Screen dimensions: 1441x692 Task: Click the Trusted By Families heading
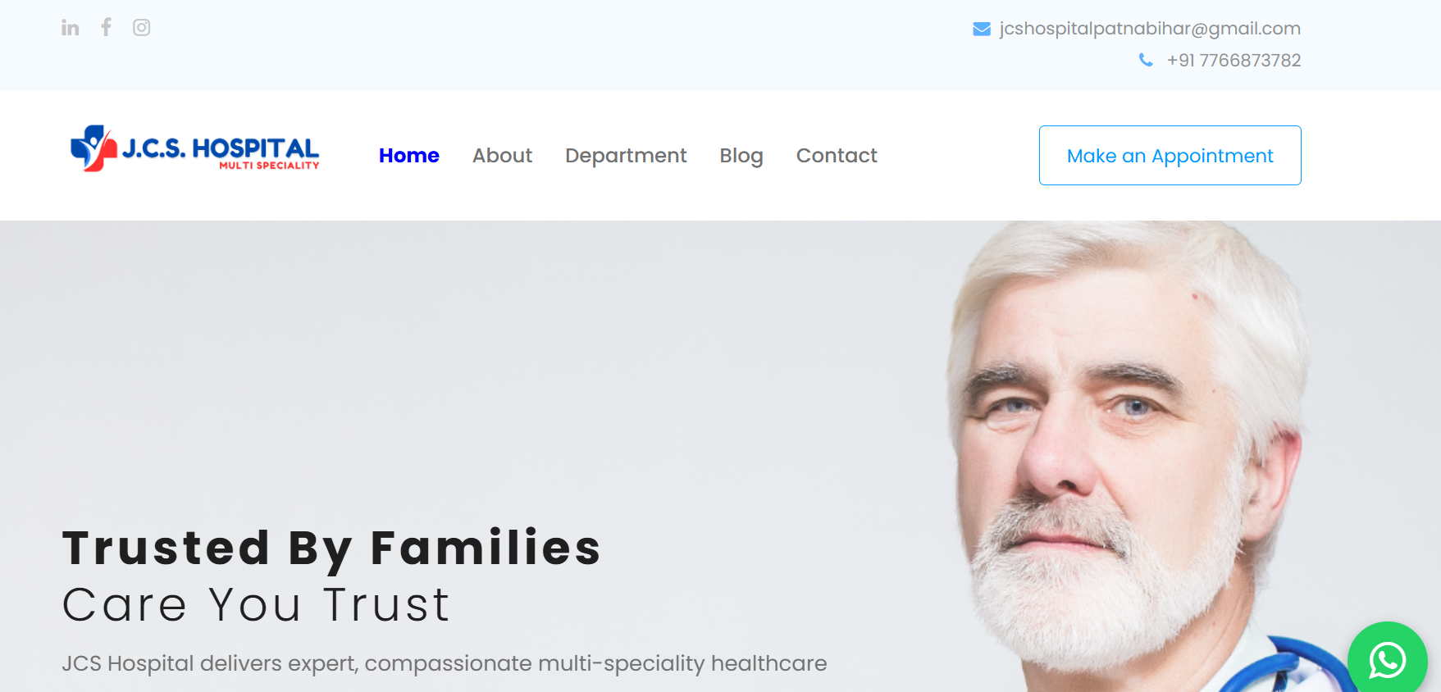(x=331, y=548)
